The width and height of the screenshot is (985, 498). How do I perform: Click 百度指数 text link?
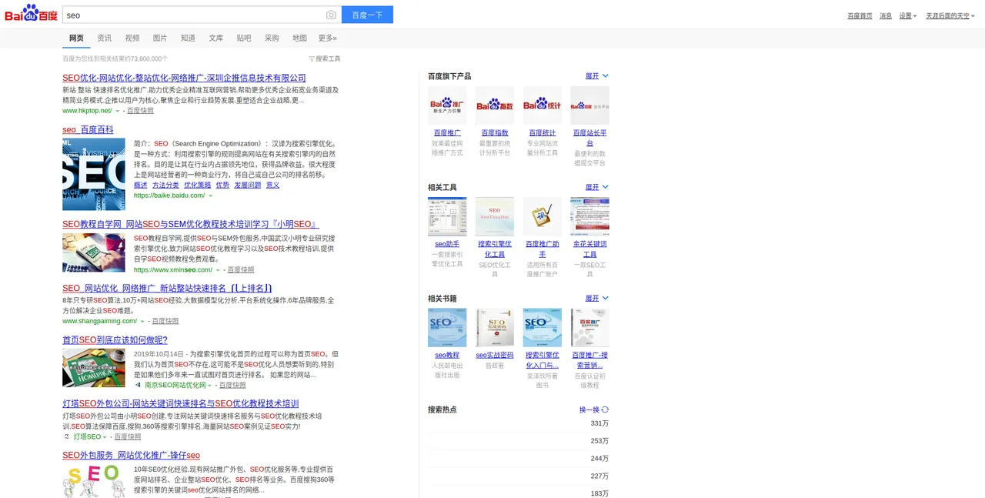(x=495, y=133)
